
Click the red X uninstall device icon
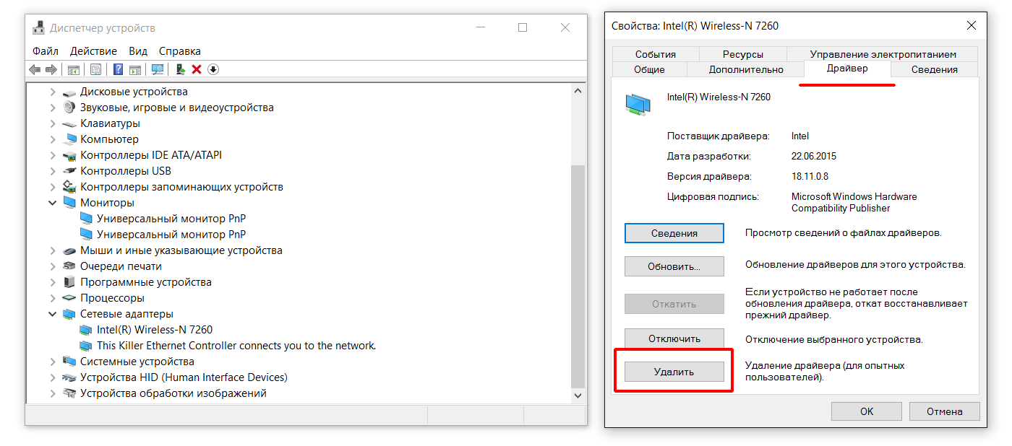tap(197, 69)
